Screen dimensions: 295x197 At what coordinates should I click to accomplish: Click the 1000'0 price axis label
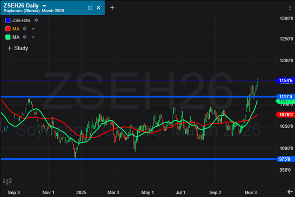[286, 148]
